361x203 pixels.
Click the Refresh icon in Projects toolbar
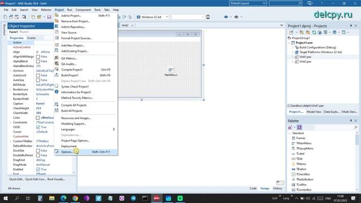(x=314, y=33)
